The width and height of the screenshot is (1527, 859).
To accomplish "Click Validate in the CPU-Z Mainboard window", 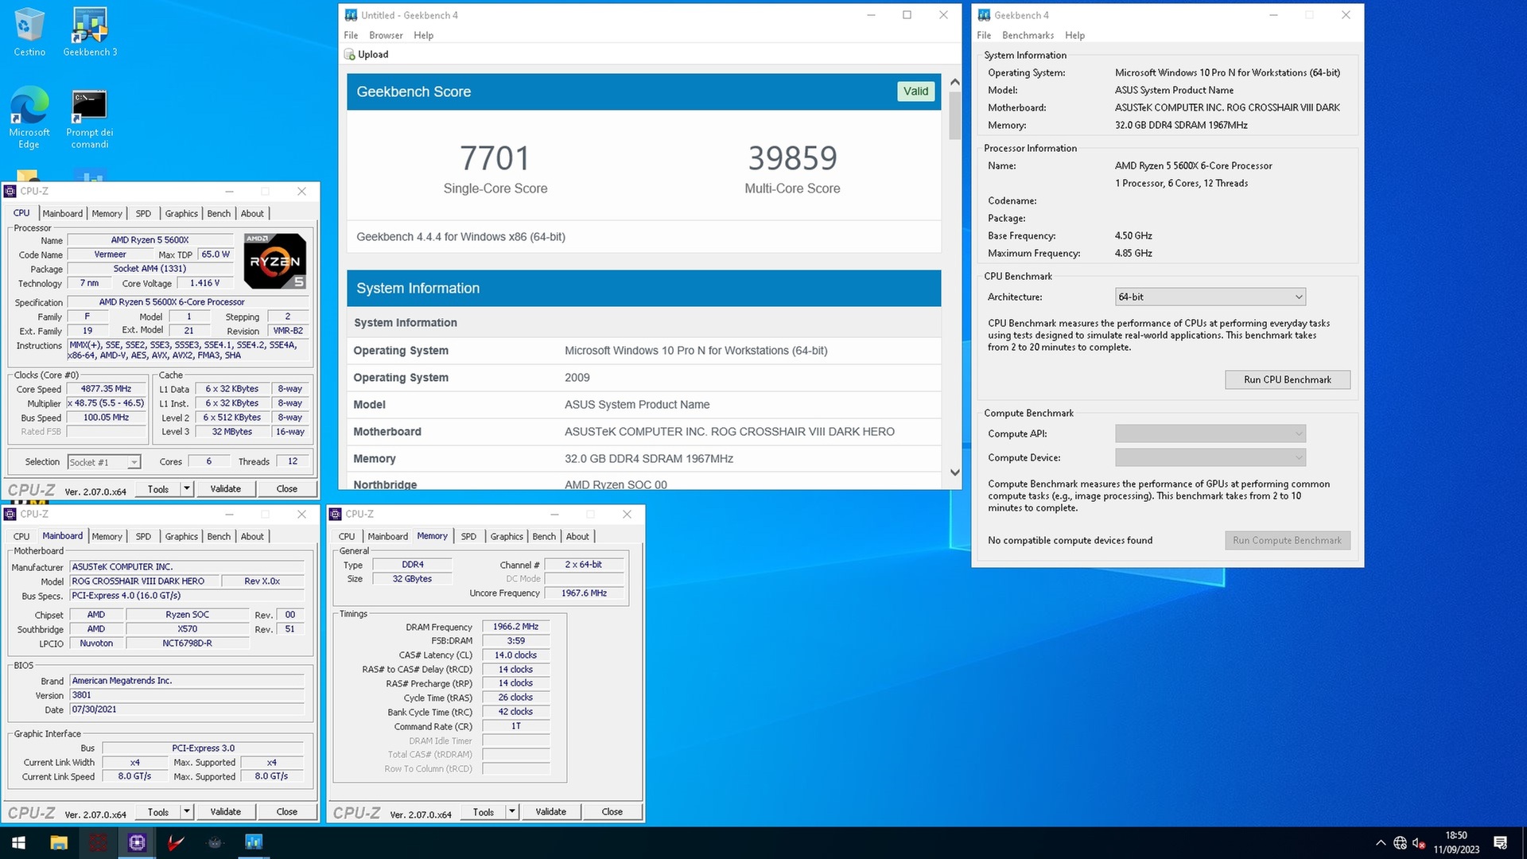I will point(225,812).
